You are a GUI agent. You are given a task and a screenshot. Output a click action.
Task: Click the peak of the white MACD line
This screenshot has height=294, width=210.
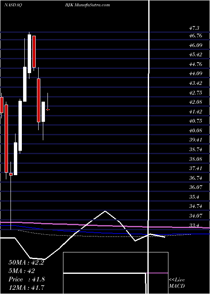pyautogui.click(x=105, y=211)
